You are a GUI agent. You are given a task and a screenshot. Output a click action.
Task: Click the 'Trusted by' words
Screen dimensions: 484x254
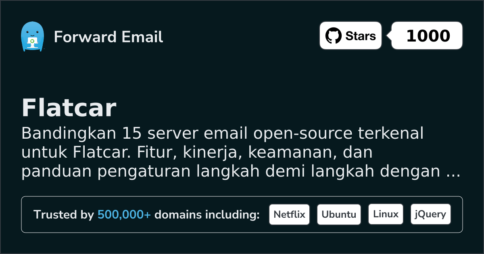click(63, 215)
